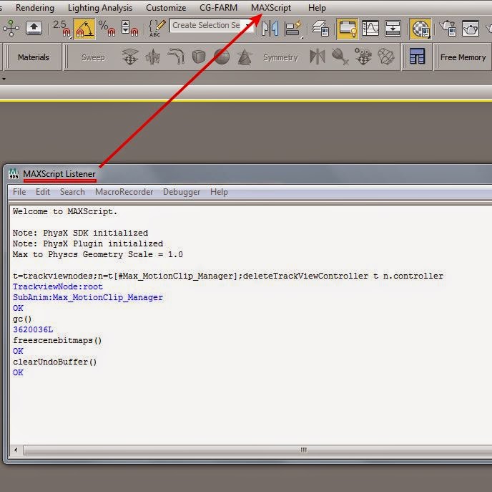
Task: Open the CG-FARM menu
Action: (218, 8)
